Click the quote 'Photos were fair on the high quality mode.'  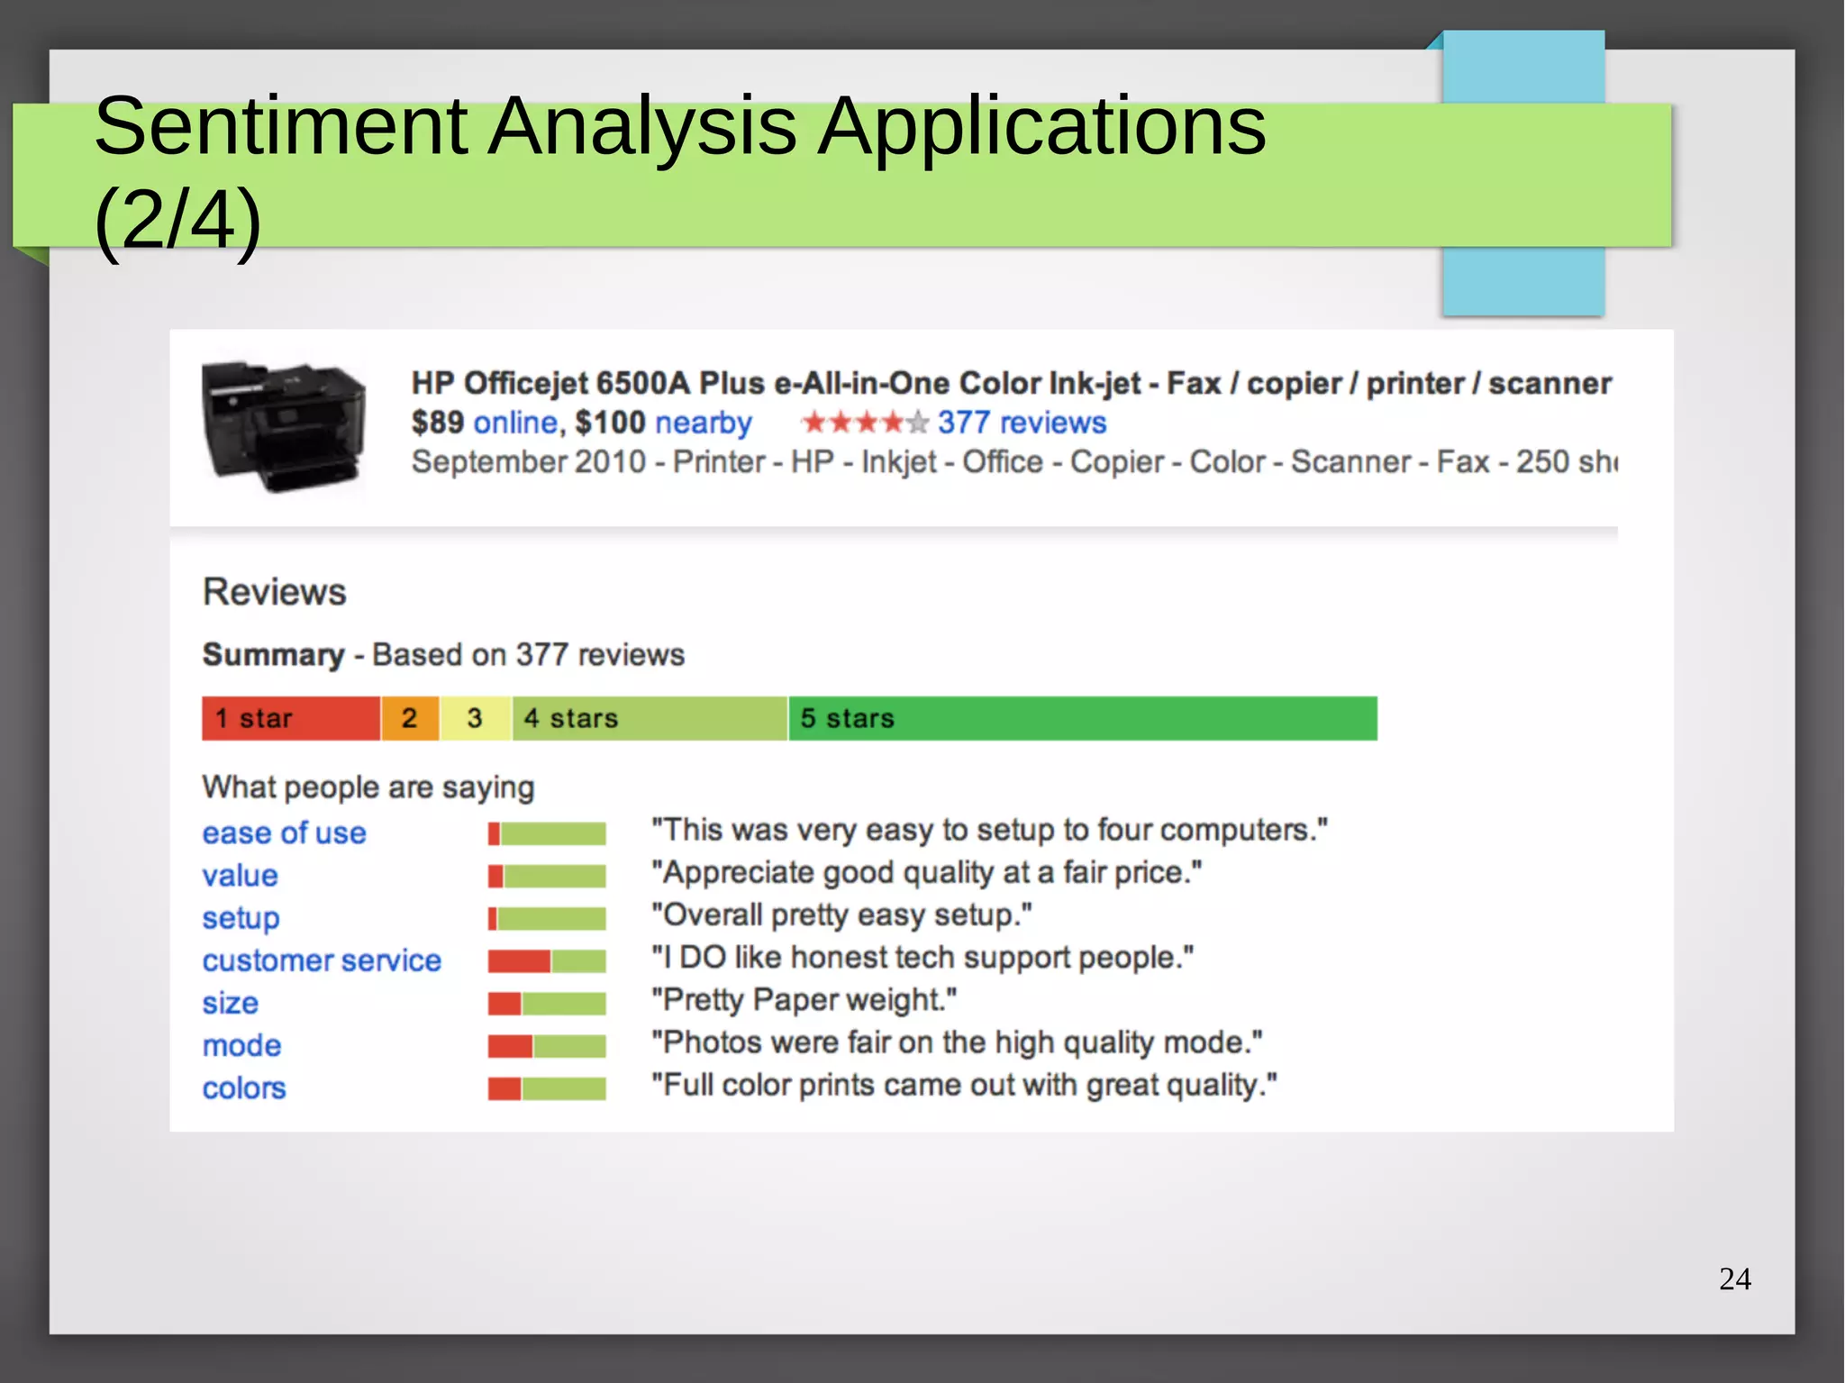click(957, 1042)
